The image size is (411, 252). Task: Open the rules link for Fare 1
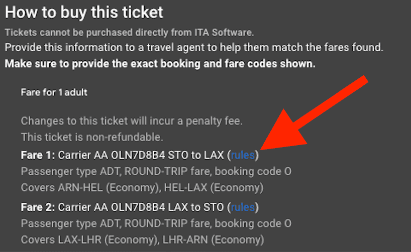(243, 155)
